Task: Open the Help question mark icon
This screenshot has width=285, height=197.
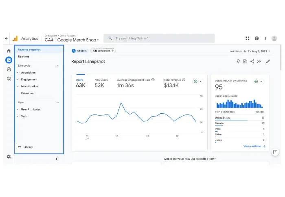Action: click(256, 38)
